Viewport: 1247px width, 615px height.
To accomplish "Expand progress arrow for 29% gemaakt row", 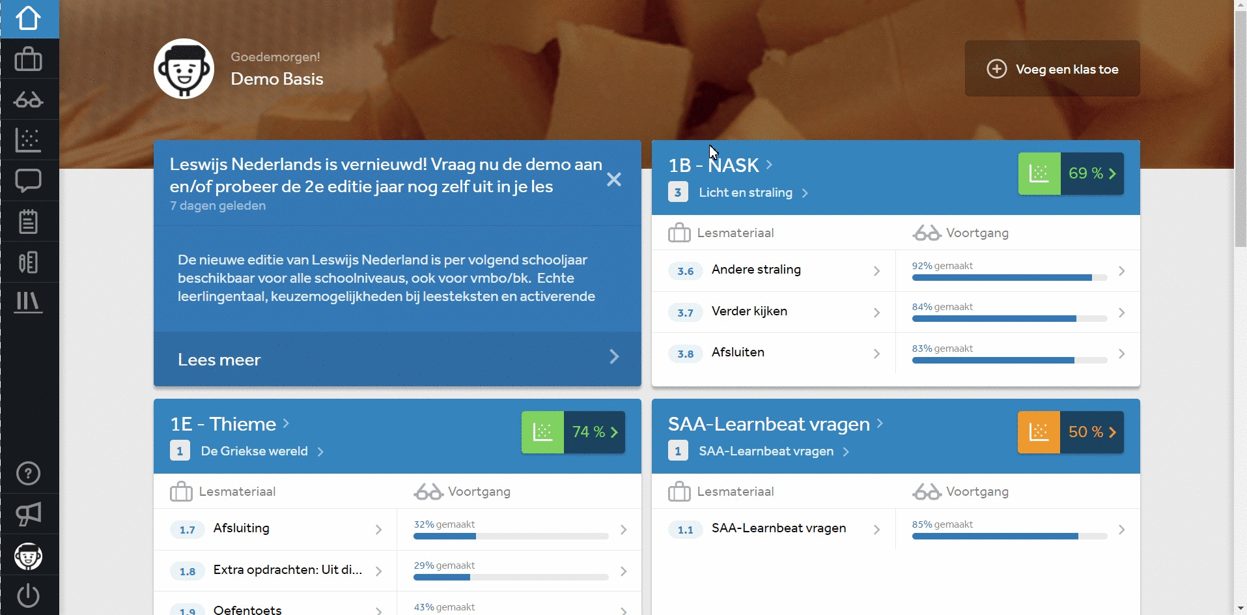I will [623, 571].
